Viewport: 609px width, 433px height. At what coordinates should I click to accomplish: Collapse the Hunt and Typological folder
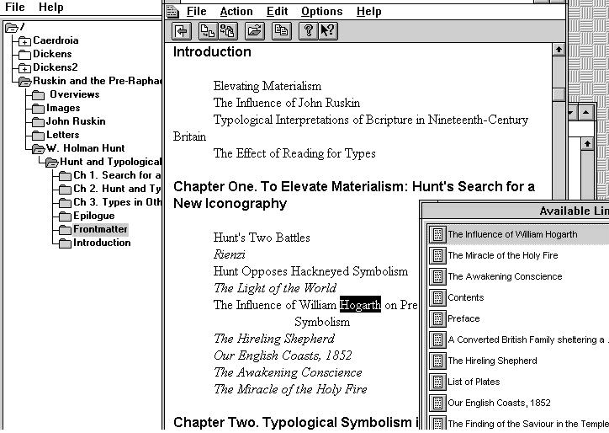[51, 163]
